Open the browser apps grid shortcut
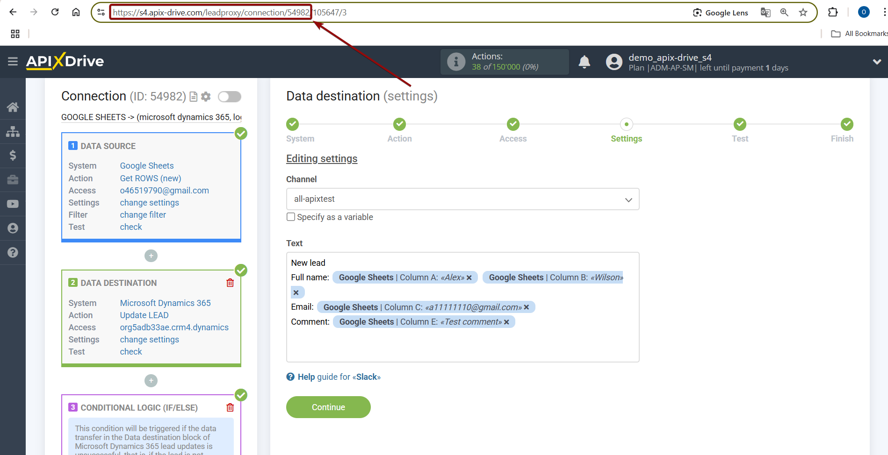Screen dimensions: 888x455 [15, 34]
